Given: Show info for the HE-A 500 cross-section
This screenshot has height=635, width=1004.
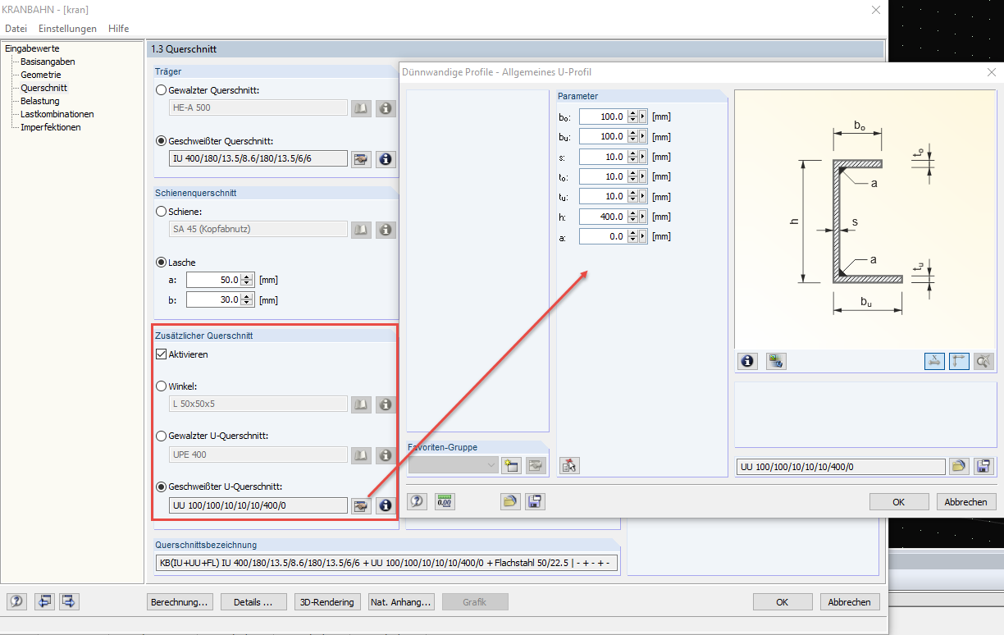Looking at the screenshot, I should pyautogui.click(x=386, y=108).
